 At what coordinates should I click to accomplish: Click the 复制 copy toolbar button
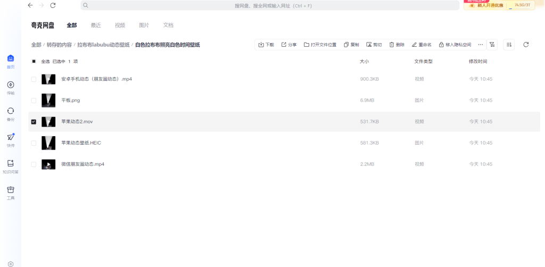(351, 45)
